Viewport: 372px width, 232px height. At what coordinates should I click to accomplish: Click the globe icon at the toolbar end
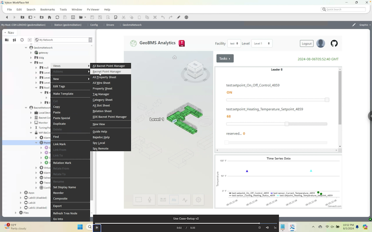click(186, 17)
